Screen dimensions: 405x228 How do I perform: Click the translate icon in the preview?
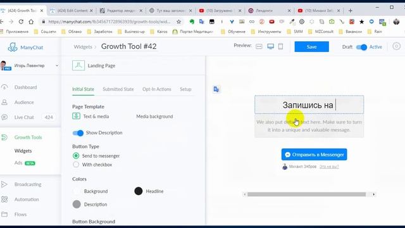pyautogui.click(x=216, y=89)
